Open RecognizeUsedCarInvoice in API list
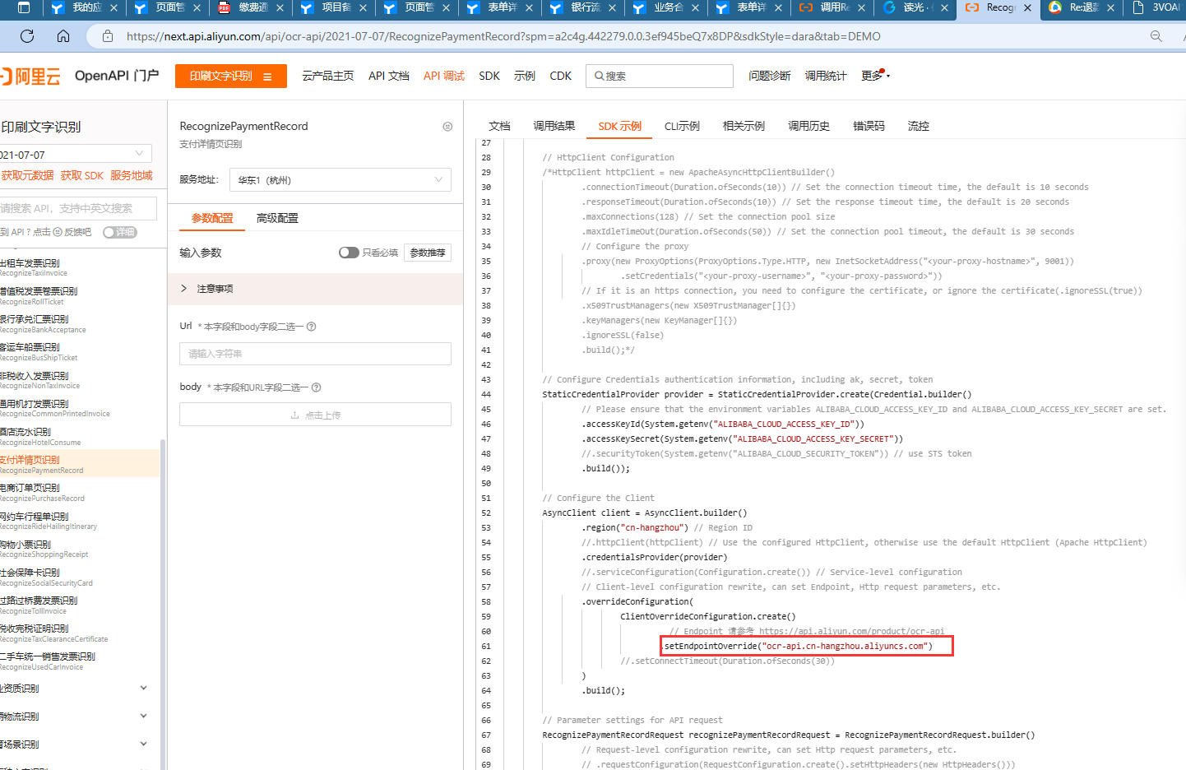This screenshot has width=1186, height=770. tap(48, 661)
